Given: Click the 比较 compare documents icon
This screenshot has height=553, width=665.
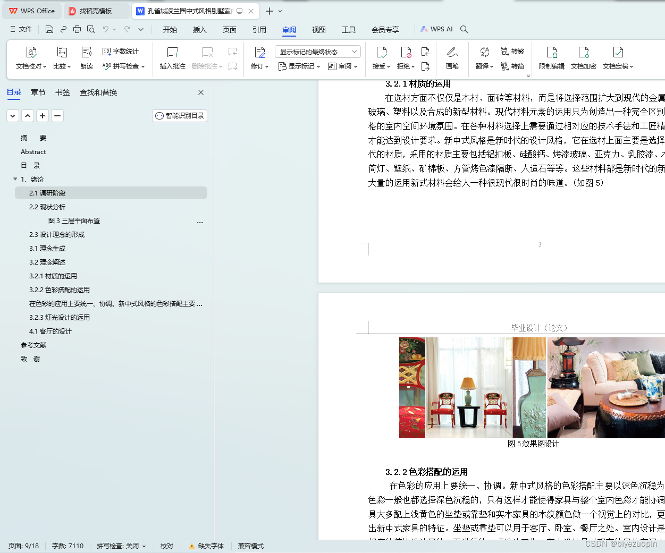Looking at the screenshot, I should (62, 52).
